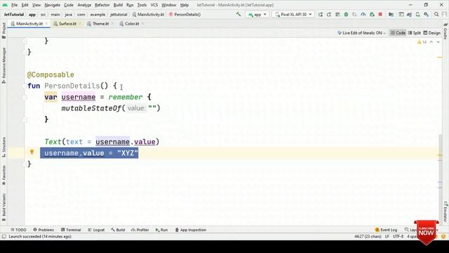Click the green Run app icon
Image resolution: width=449 pixels, height=253 pixels.
[321, 14]
